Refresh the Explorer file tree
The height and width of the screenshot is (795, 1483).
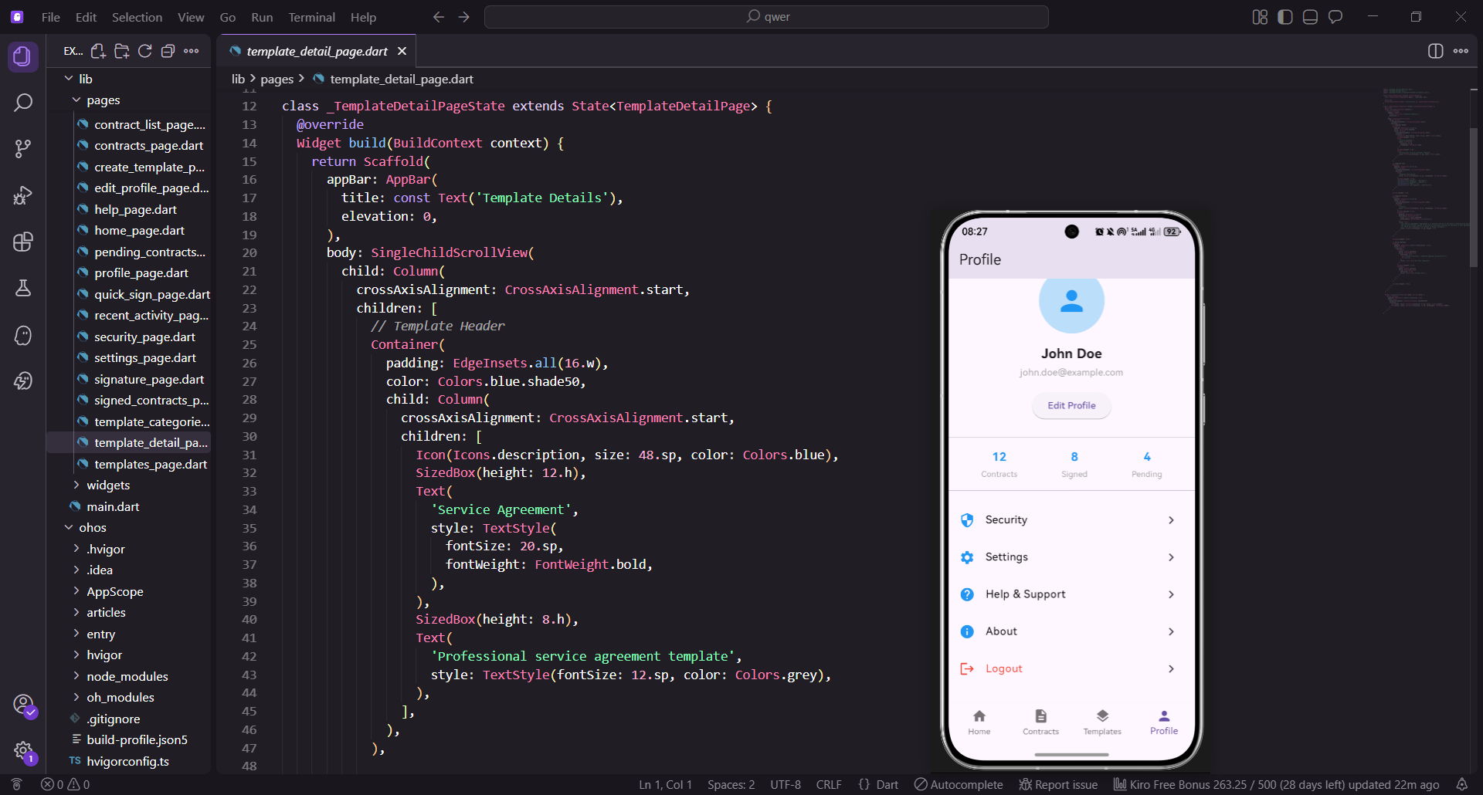144,51
